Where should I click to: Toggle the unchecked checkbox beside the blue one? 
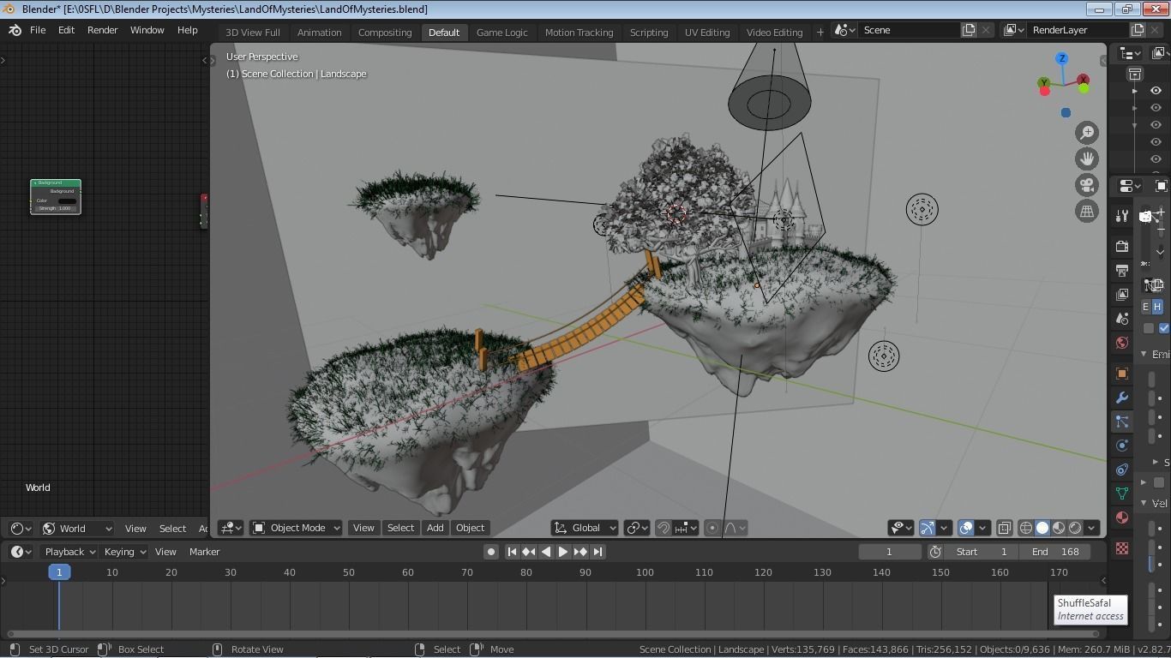(1149, 328)
